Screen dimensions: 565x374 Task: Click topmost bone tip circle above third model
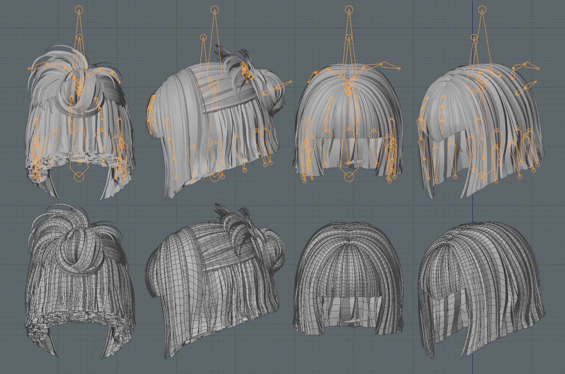349,10
